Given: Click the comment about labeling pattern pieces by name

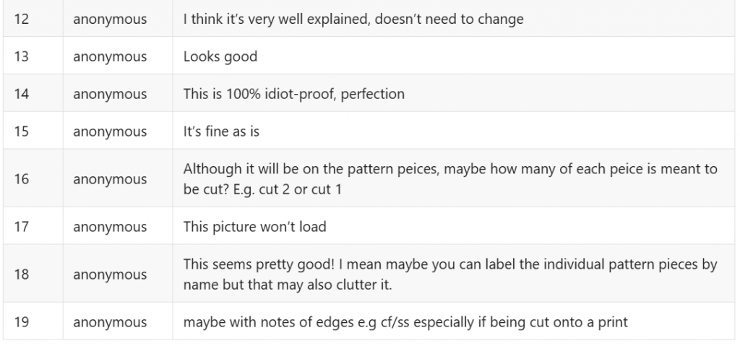Looking at the screenshot, I should click(x=449, y=274).
